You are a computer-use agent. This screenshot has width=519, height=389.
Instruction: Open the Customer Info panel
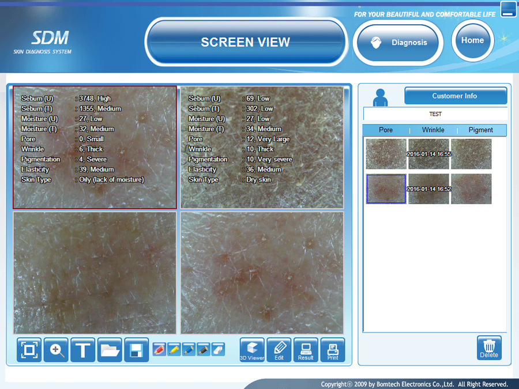455,96
